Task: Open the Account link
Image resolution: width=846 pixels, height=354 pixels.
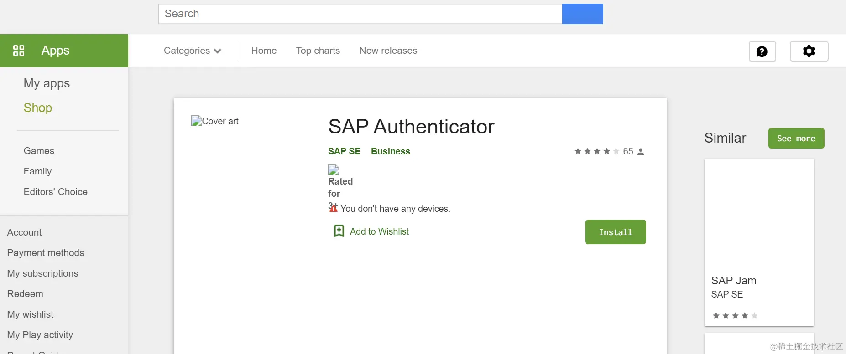Action: [25, 232]
